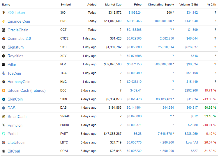Click the $39,845,568 market cap value
Image resolution: width=219 pixels, height=156 pixels.
tap(113, 64)
